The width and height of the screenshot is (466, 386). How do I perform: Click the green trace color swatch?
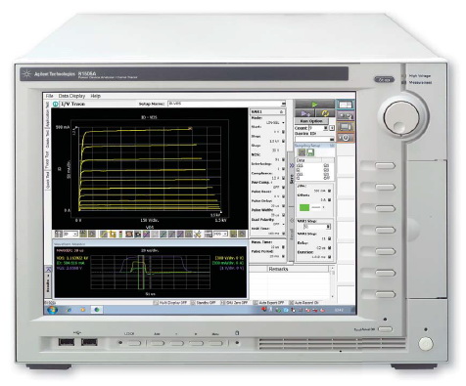[x=304, y=207]
